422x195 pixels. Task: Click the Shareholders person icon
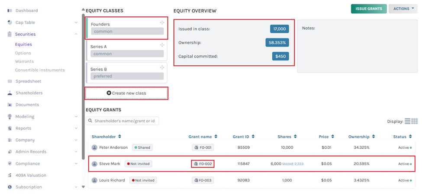point(10,93)
